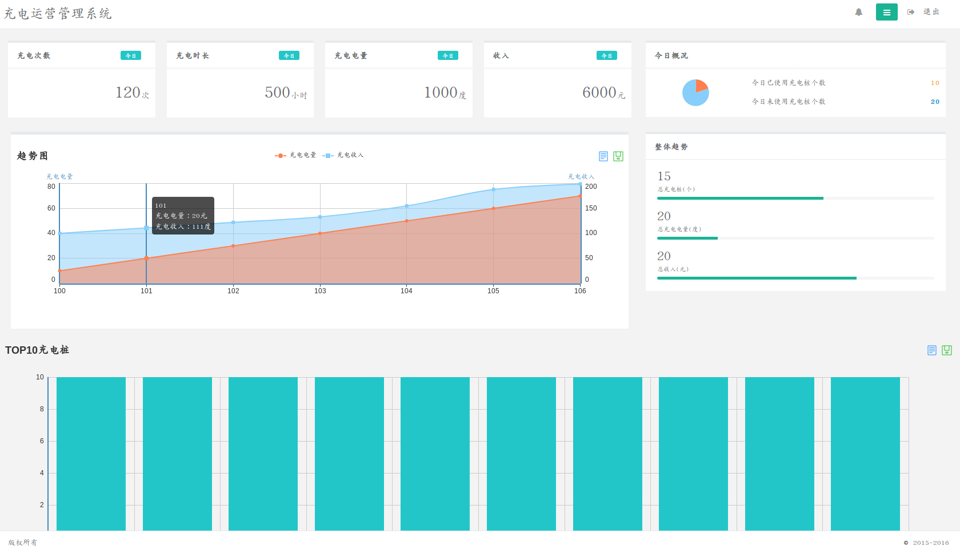Click the last bar in TOP10 chart
Viewport: 960px width, 550px height.
click(x=865, y=454)
